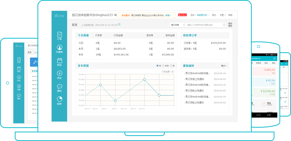Click the 易订货 logo in the laptop sidebar
This screenshot has height=141, width=291.
coord(59,16)
